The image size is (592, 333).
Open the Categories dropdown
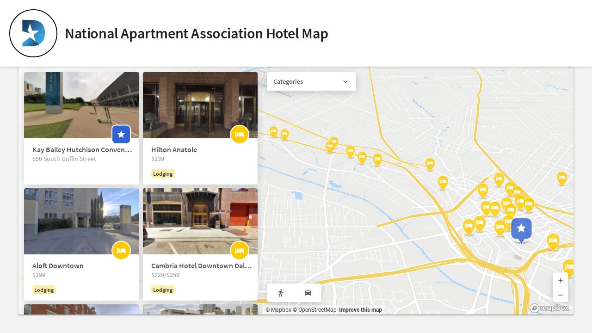(x=311, y=81)
